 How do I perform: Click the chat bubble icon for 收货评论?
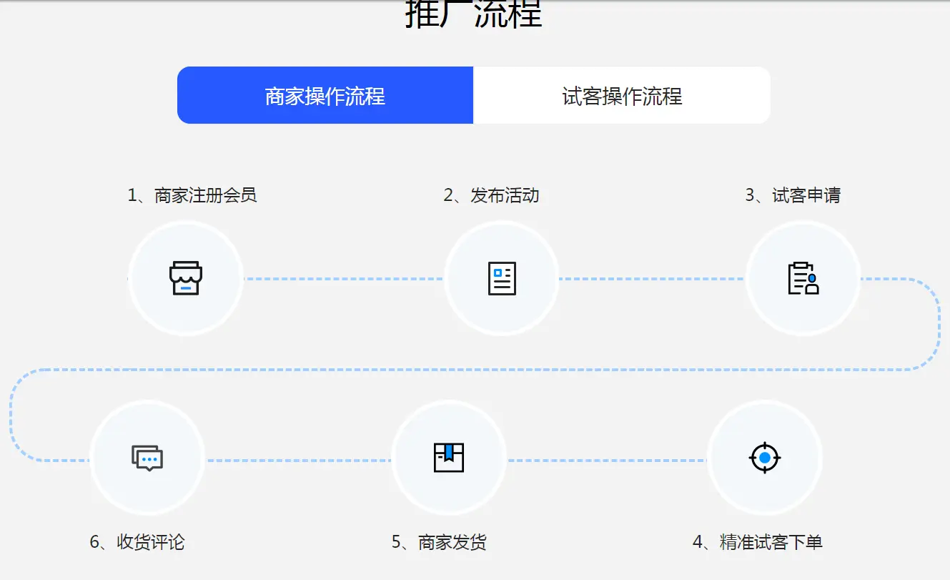pos(147,458)
